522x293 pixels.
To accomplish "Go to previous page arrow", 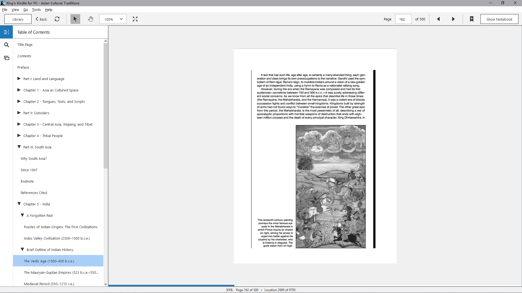I will point(438,19).
